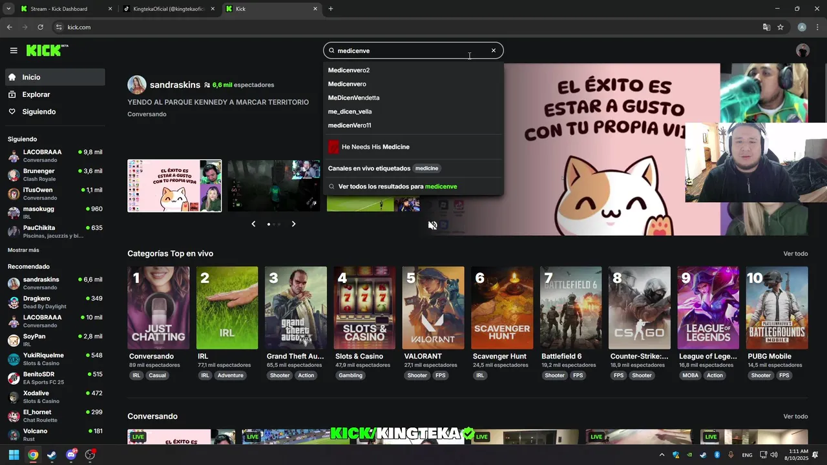Open LACOBRAAA in Siguiendo list
This screenshot has height=465, width=827.
pyautogui.click(x=55, y=156)
